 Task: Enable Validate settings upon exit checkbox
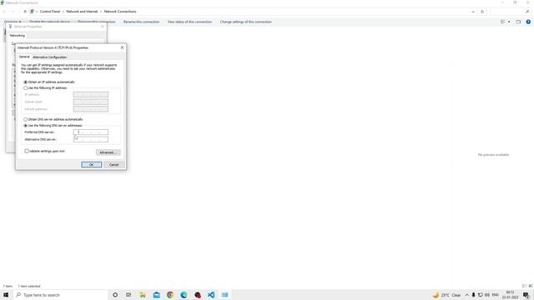coord(27,151)
